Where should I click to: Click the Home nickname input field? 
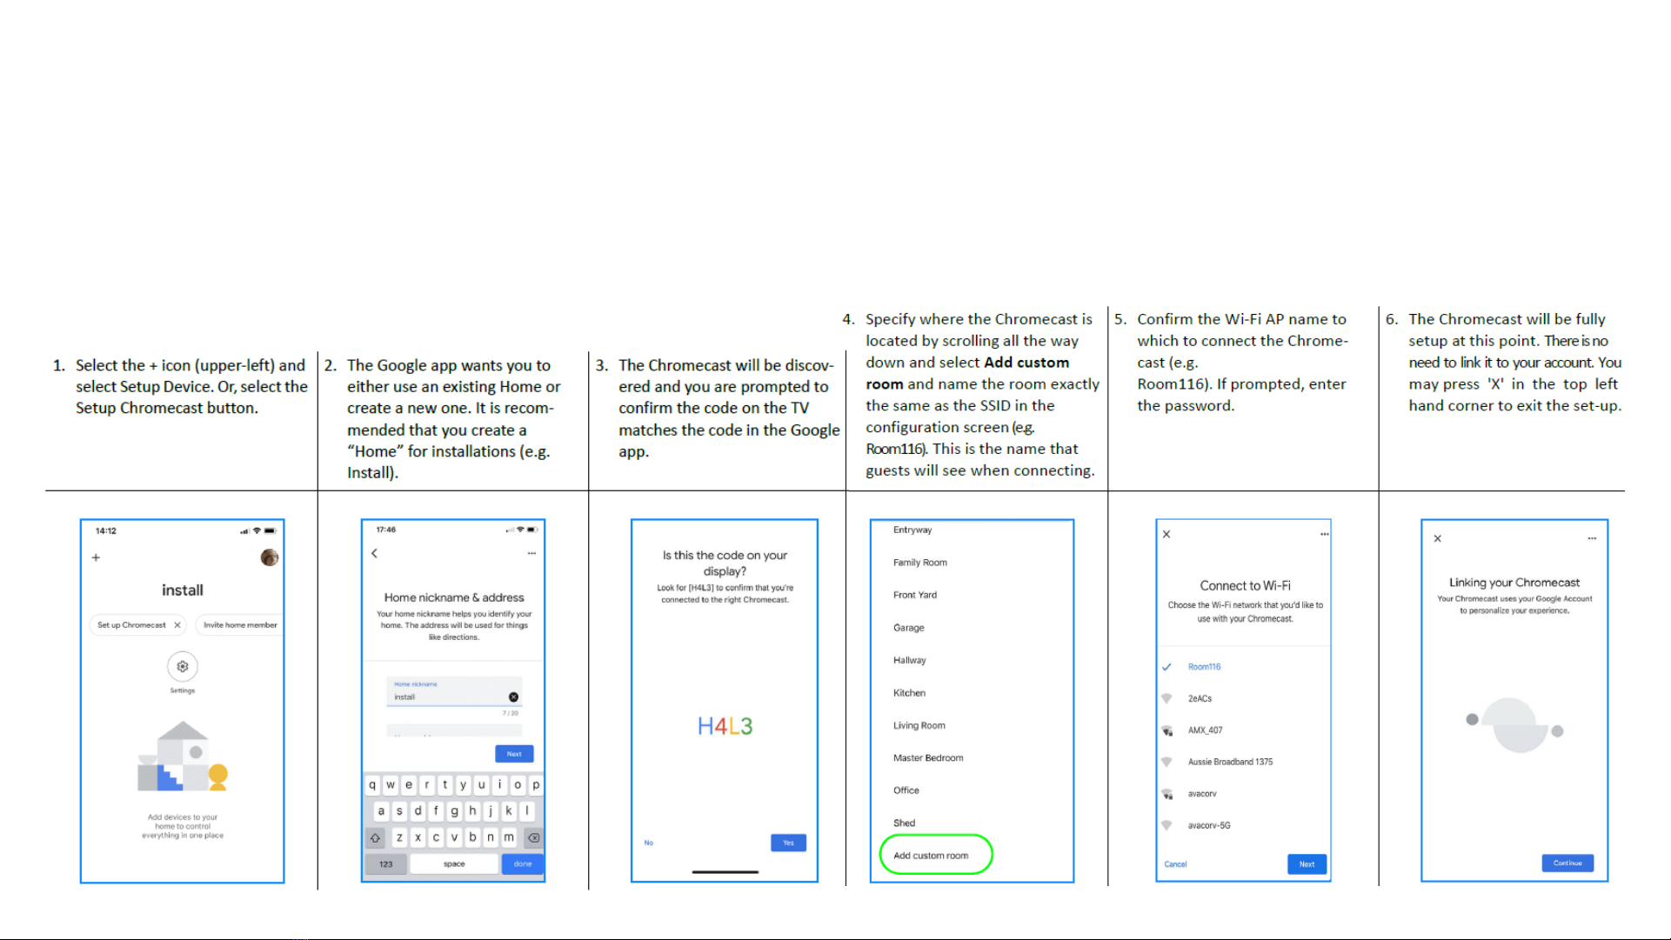click(x=454, y=691)
